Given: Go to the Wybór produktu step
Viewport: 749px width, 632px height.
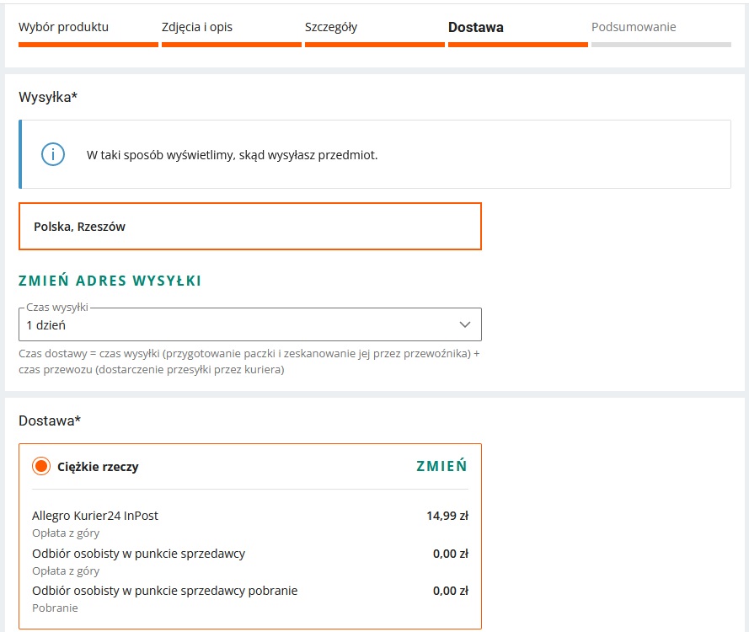Looking at the screenshot, I should coord(64,27).
